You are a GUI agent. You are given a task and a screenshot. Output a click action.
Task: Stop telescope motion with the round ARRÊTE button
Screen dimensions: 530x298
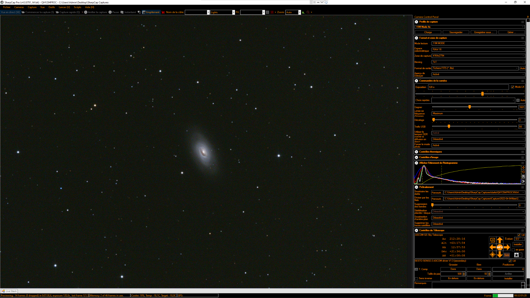click(500, 247)
